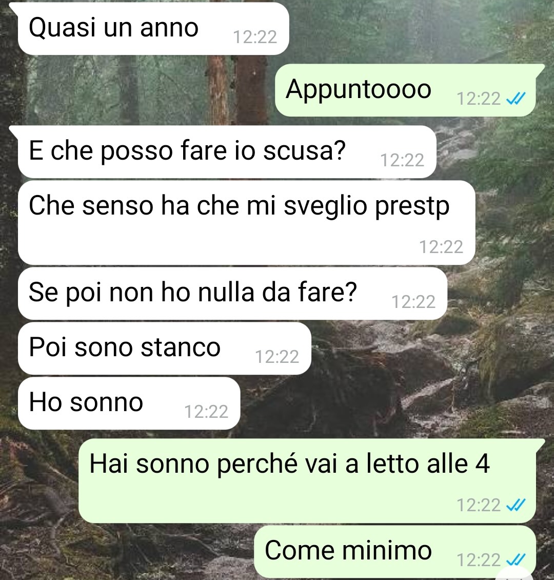Tap the "Come minimo" sent bubble
The height and width of the screenshot is (580, 554).
[x=395, y=552]
